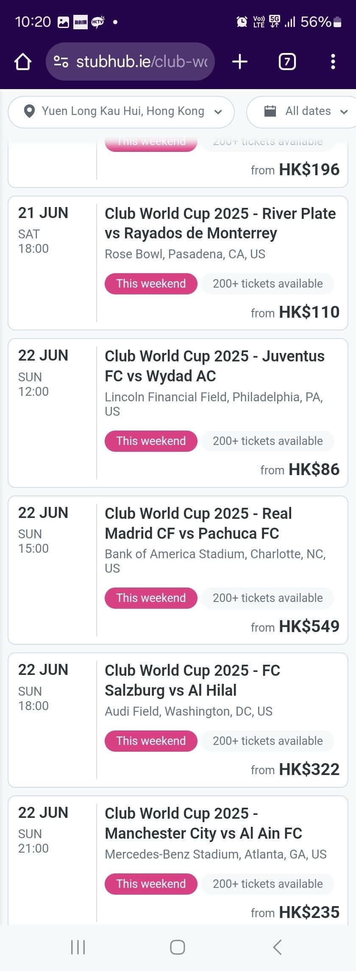Tap the browser home icon

[x=23, y=62]
